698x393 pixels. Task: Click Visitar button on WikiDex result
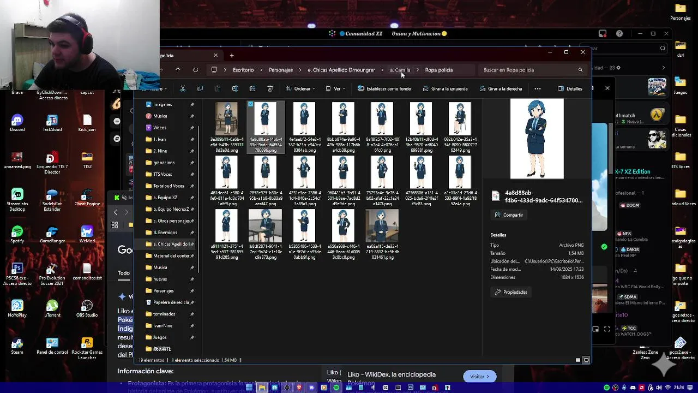click(479, 377)
